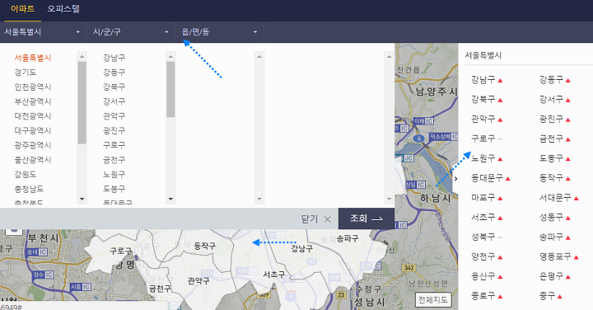Choose 강남구 in the district list
593x310 pixels.
pyautogui.click(x=114, y=58)
